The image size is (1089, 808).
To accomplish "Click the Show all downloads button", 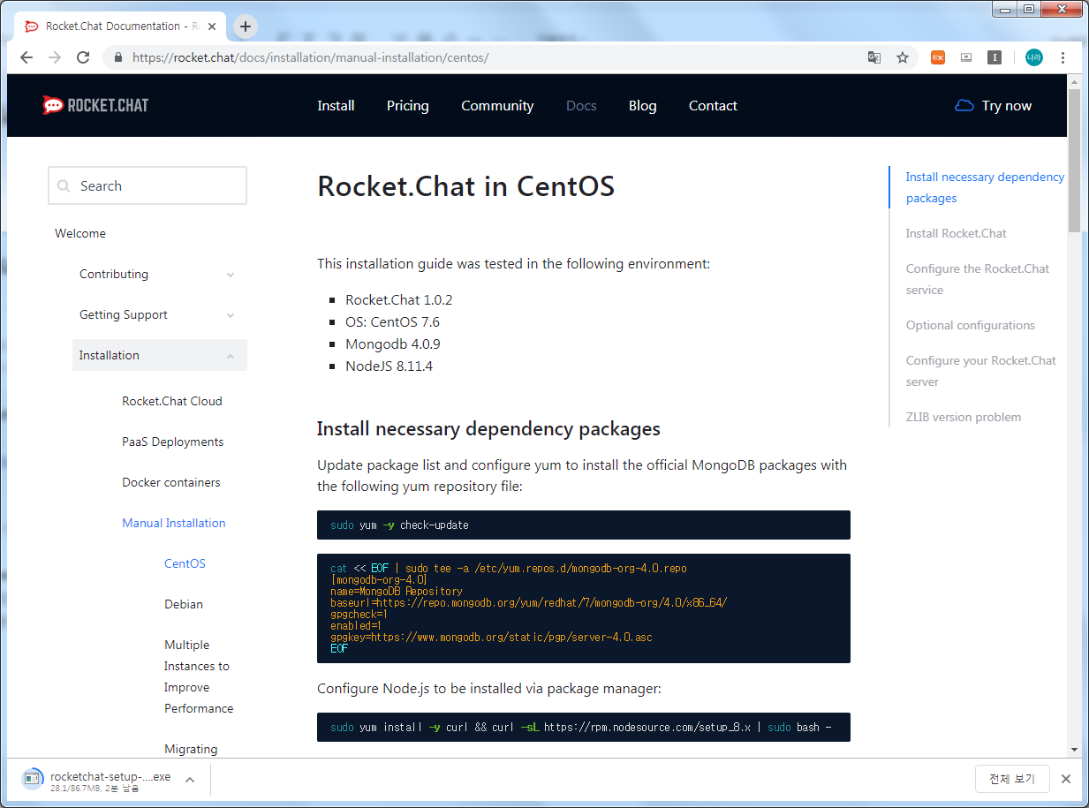I will pyautogui.click(x=1012, y=779).
